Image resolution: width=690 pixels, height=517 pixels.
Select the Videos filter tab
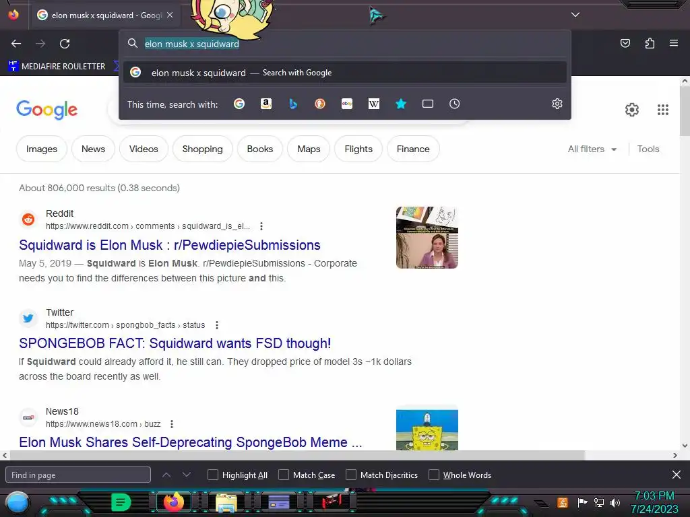coord(144,149)
